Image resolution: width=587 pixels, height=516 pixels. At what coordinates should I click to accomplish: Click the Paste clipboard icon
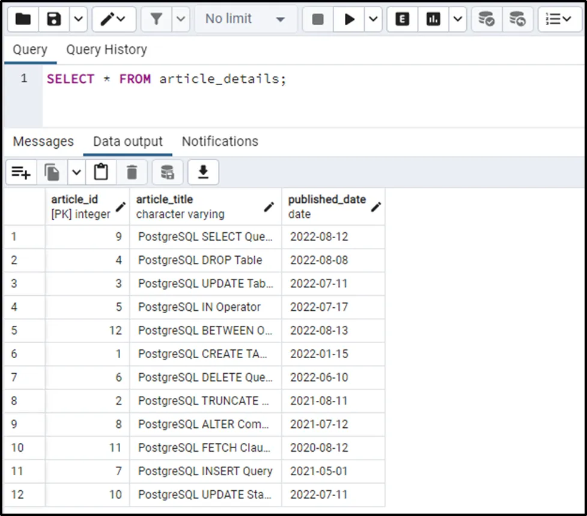click(101, 173)
